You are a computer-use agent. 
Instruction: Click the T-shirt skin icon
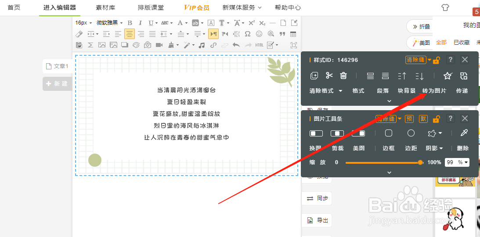(x=445, y=7)
